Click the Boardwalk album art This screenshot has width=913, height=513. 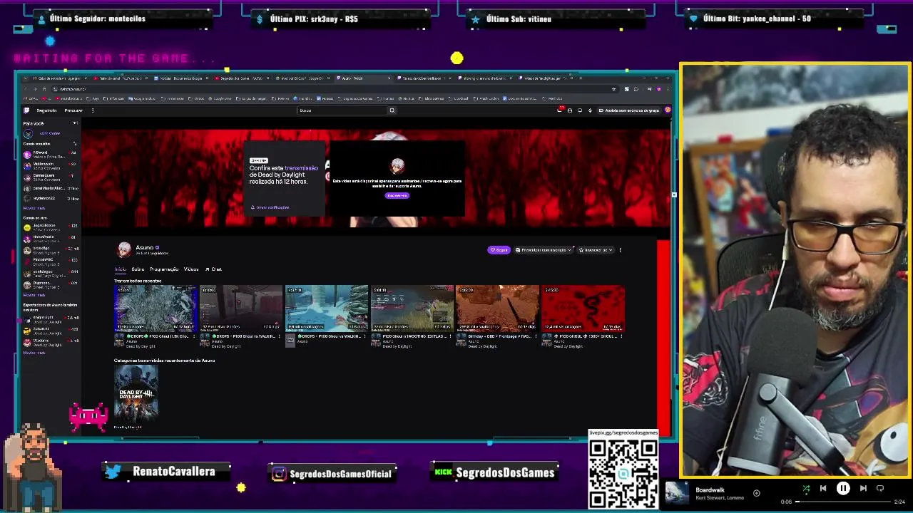[x=677, y=493]
